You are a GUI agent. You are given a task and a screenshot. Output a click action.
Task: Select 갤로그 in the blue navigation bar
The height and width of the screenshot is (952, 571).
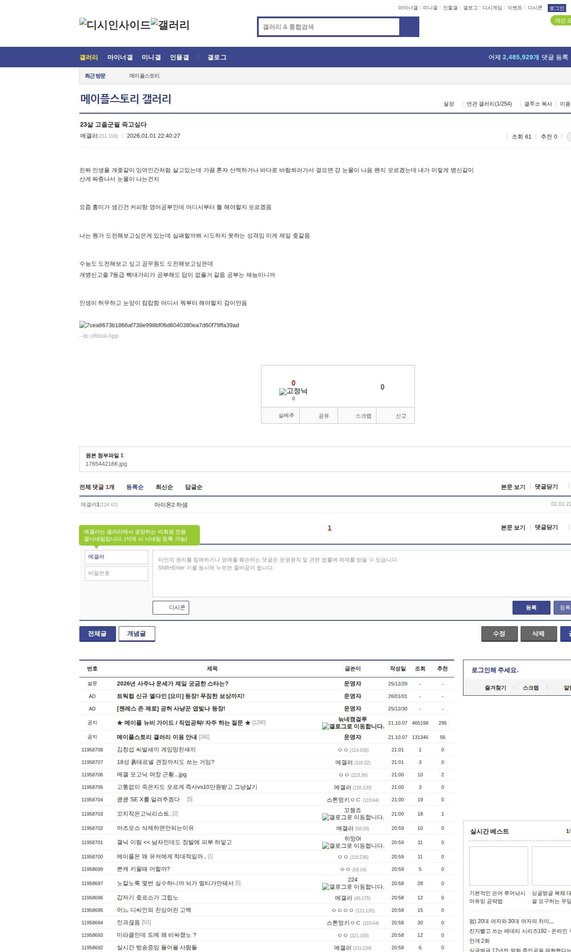tap(217, 57)
